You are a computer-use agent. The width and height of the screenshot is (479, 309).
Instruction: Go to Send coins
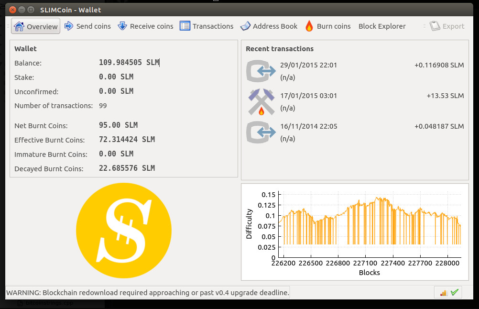click(x=87, y=26)
